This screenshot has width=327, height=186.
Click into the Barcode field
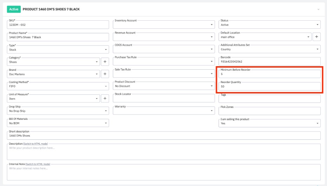(269, 62)
